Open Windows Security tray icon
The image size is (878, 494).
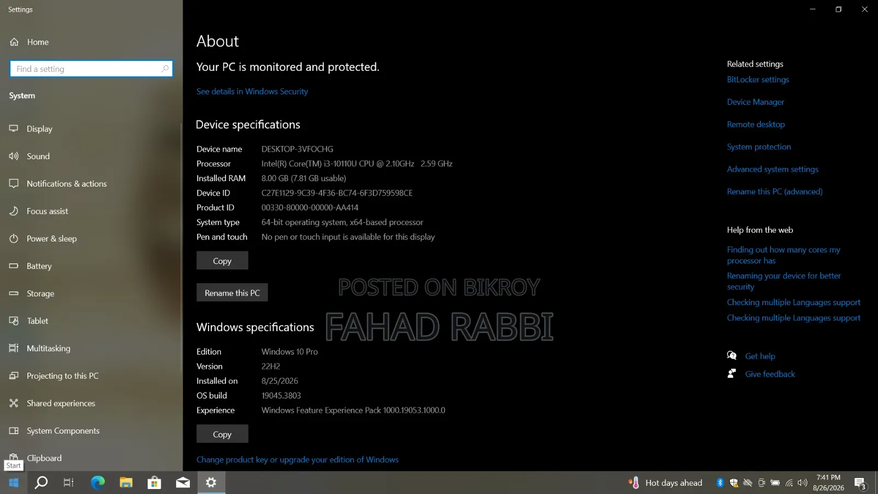[x=734, y=482]
